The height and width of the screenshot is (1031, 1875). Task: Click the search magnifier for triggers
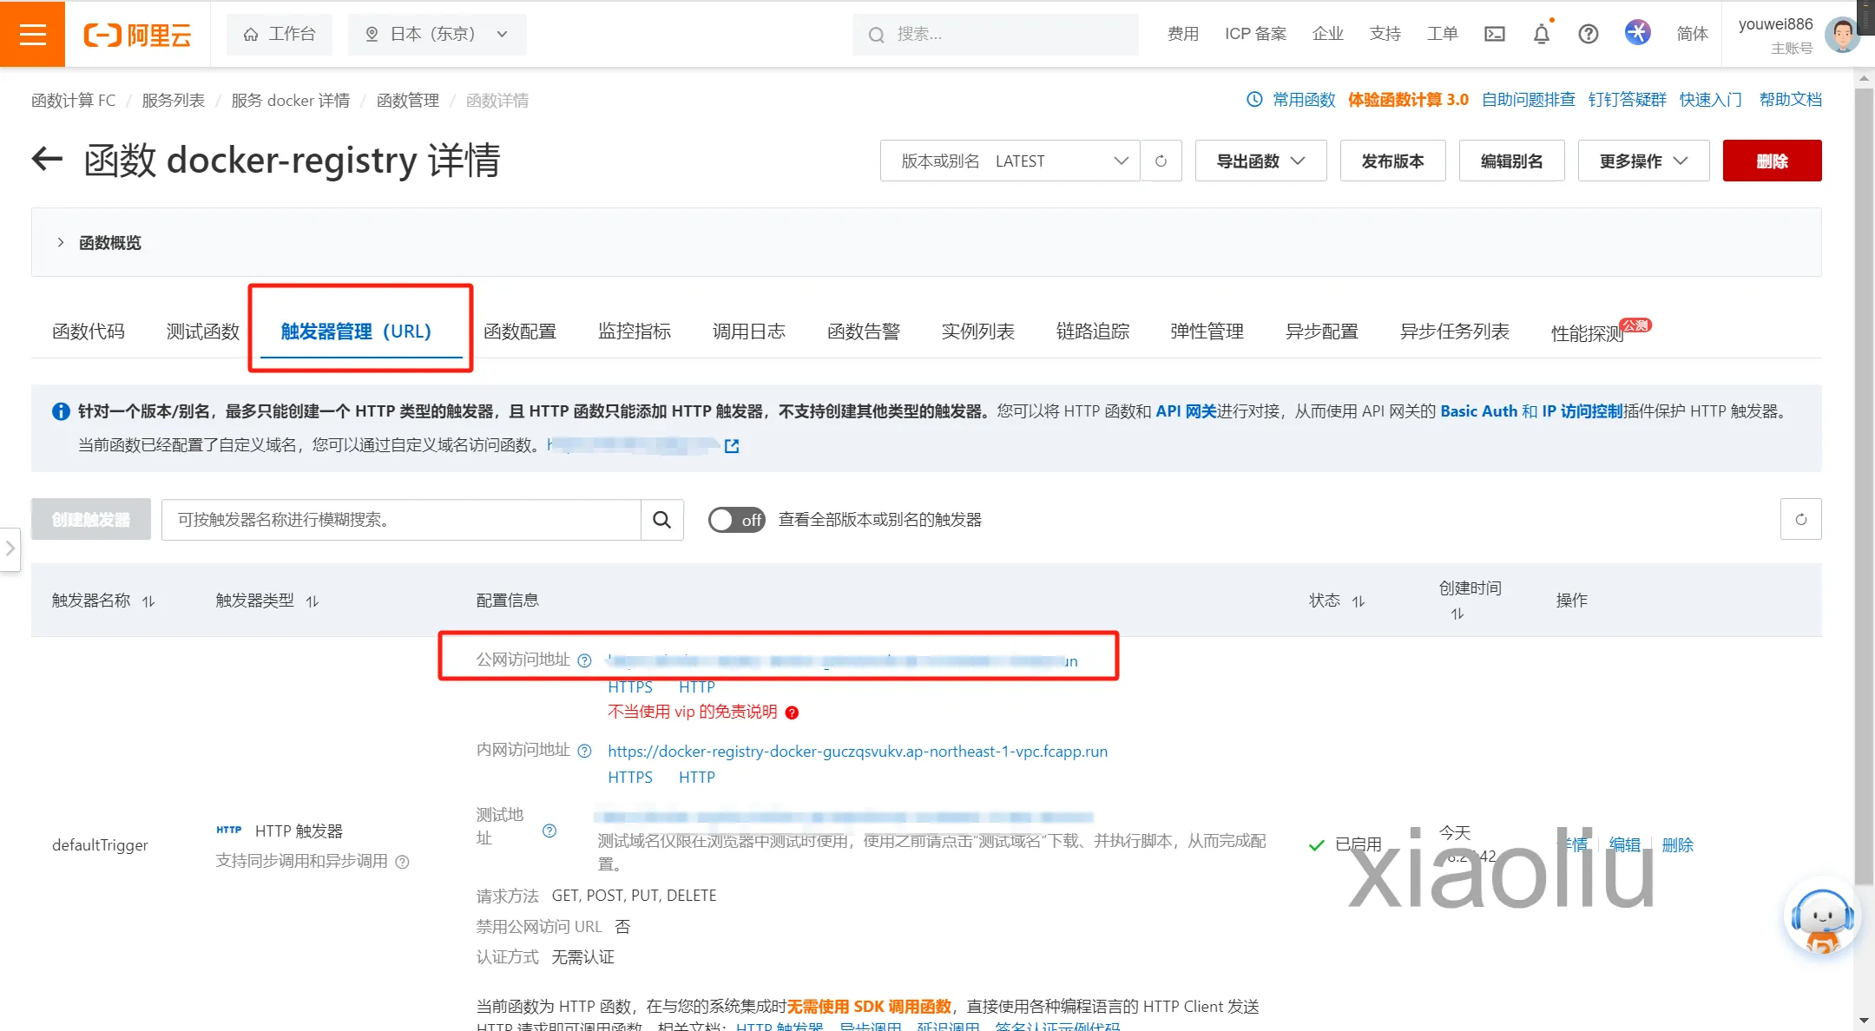[x=661, y=519]
